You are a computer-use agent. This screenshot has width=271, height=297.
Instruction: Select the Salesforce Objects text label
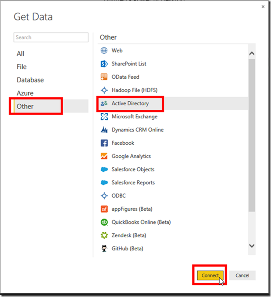133,169
